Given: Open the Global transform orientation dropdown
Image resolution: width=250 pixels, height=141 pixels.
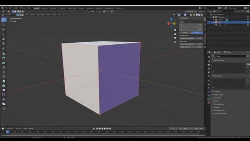Looking at the screenshot, I should coord(92,11).
